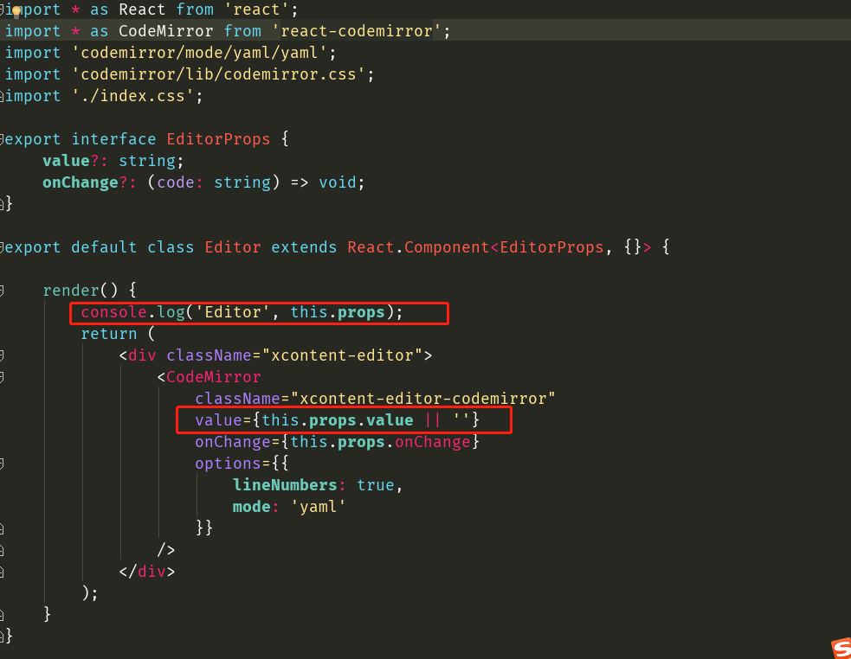Click the value attribute on CodeMirror
The width and height of the screenshot is (851, 659).
coord(218,420)
